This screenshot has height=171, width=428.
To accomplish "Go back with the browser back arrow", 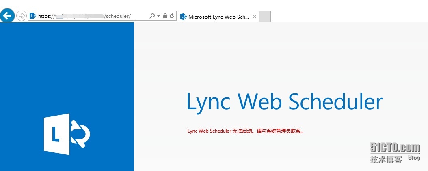I will 7,15.
